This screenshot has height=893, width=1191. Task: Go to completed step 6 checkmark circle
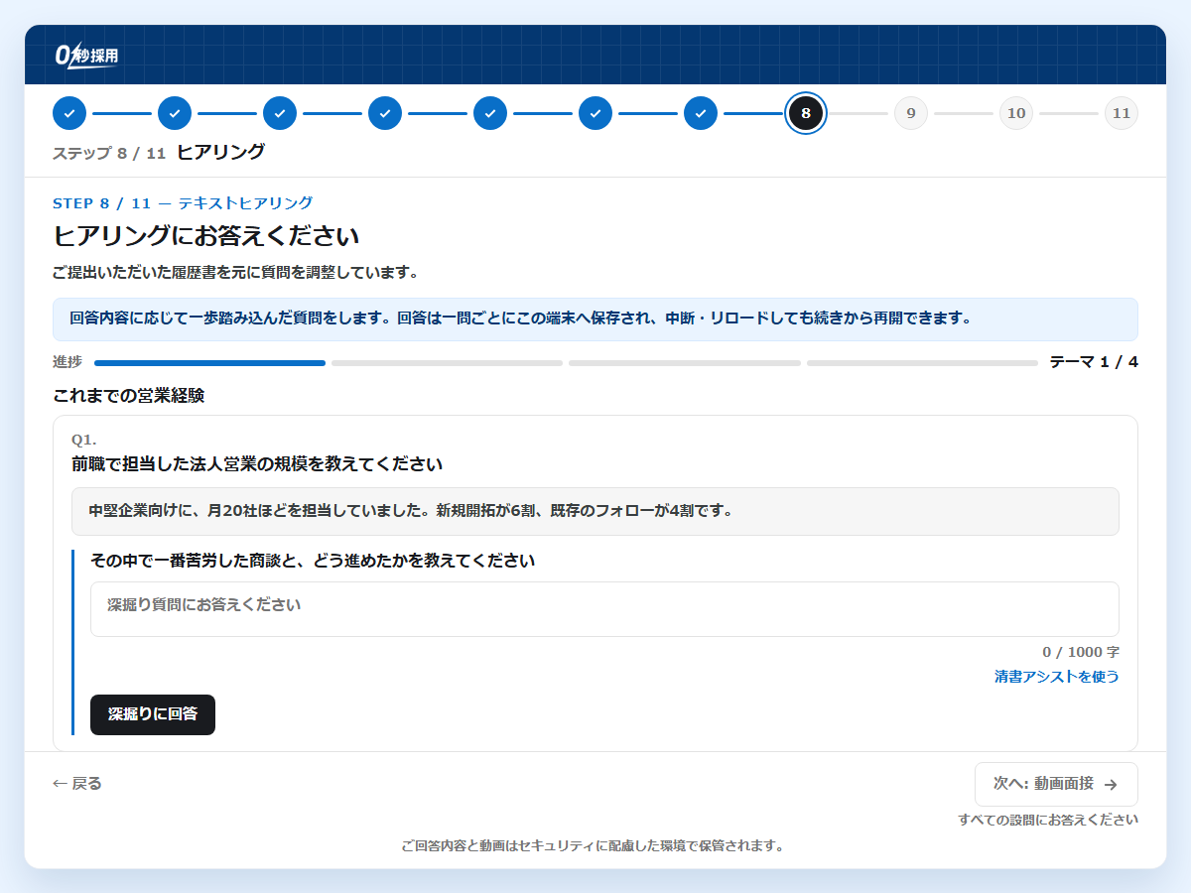tap(595, 113)
